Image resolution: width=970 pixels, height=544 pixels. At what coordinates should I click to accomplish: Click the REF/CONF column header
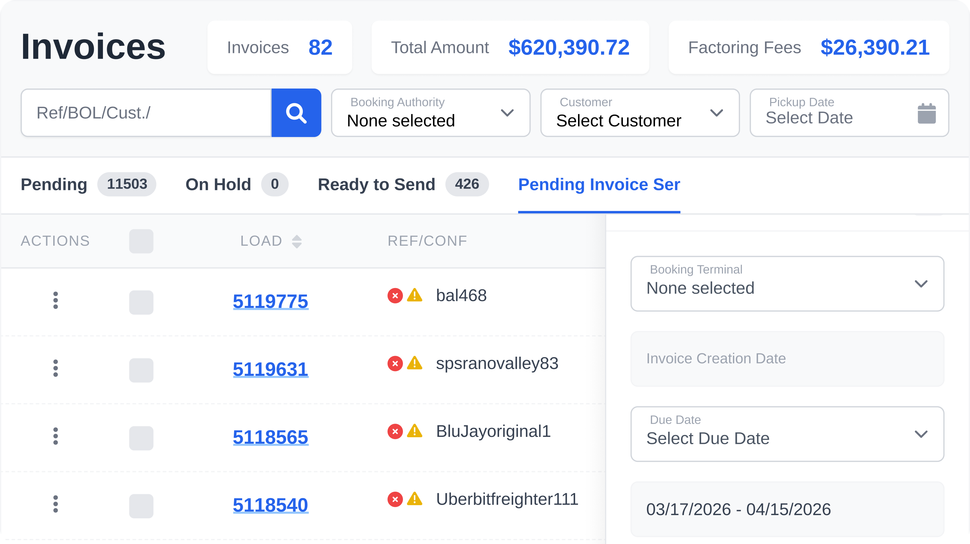coord(427,241)
